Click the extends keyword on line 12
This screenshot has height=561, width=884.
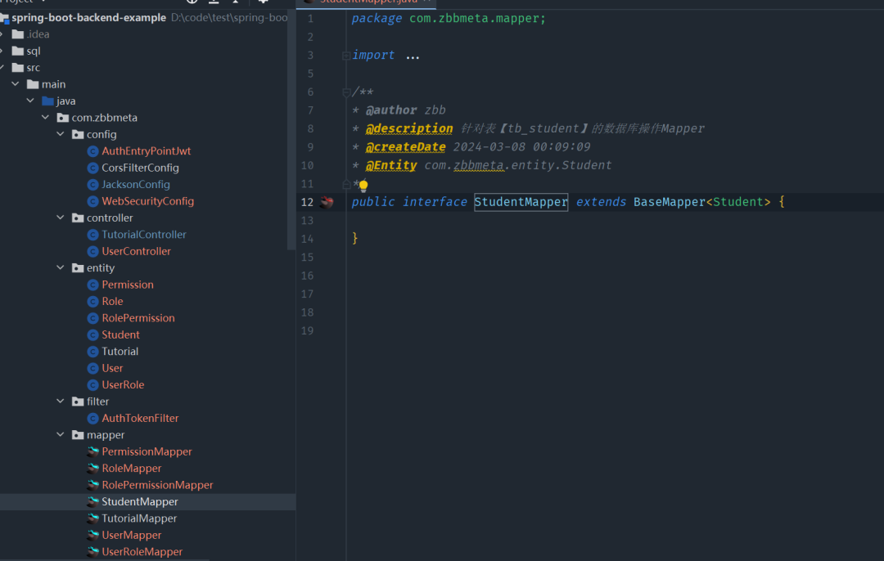click(x=601, y=202)
